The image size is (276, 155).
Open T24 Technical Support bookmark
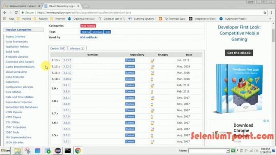click(172, 19)
